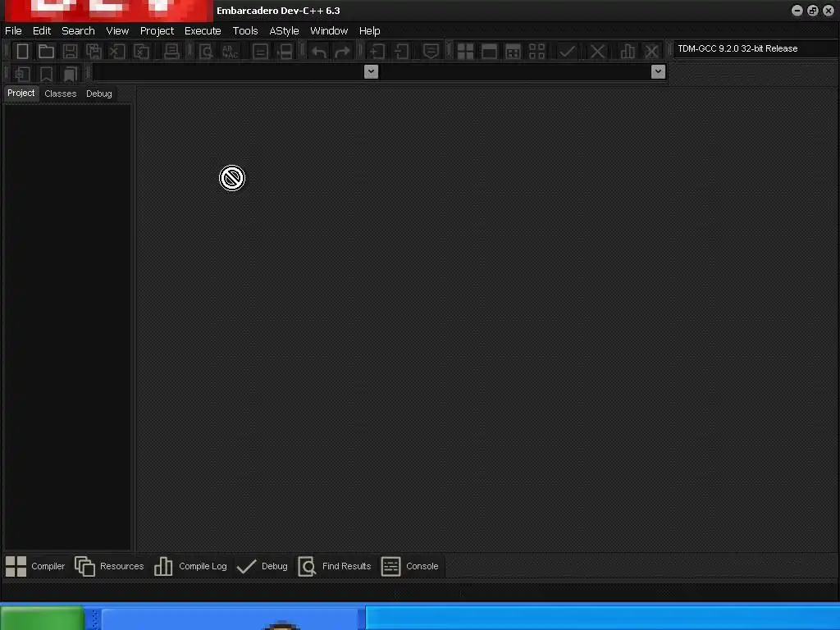Switch to the Classes tab in the side panel

pyautogui.click(x=61, y=94)
